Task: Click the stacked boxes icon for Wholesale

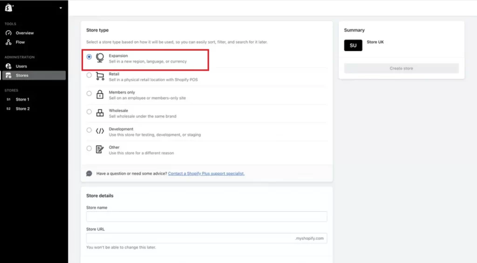Action: point(100,113)
